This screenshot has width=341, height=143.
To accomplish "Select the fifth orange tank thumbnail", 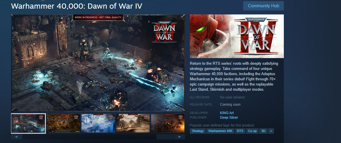I will point(168,123).
